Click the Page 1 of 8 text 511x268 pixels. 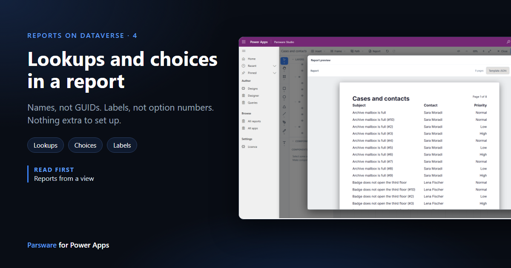[x=480, y=97]
